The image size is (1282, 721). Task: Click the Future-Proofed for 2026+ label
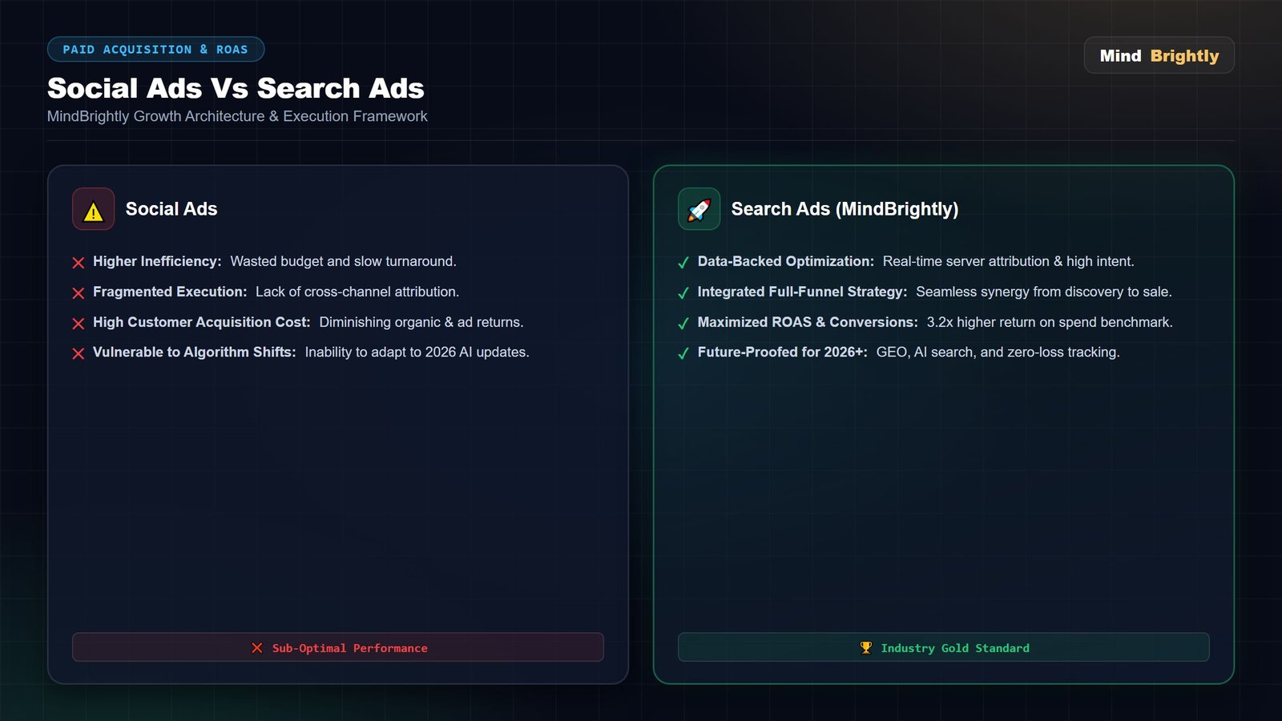pos(783,352)
